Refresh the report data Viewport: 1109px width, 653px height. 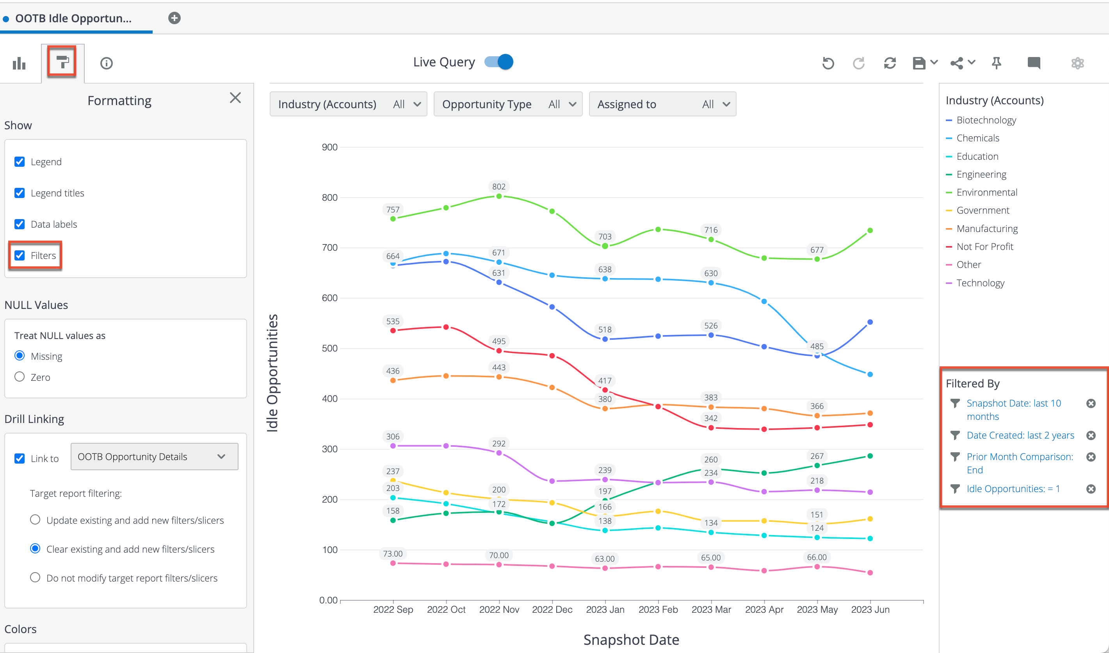click(890, 63)
